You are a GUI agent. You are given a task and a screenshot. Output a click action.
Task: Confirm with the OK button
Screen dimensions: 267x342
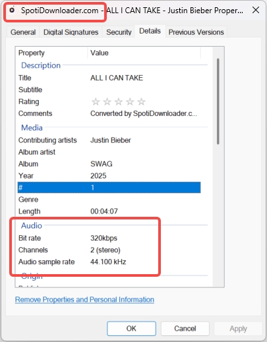pos(131,329)
